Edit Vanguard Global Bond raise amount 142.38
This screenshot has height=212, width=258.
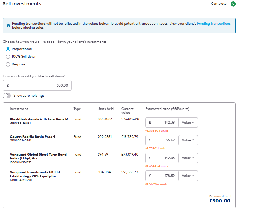[162, 158]
